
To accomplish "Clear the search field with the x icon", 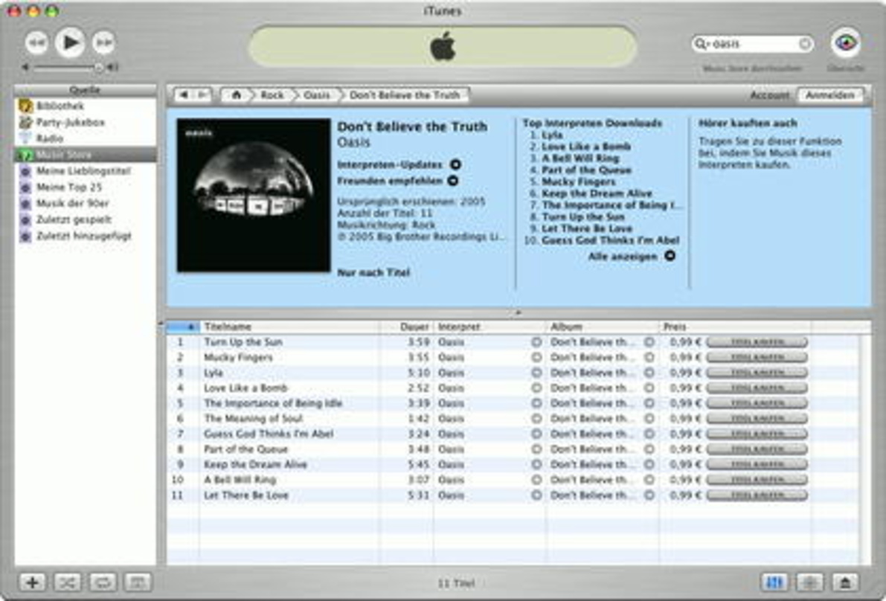I will click(x=805, y=44).
